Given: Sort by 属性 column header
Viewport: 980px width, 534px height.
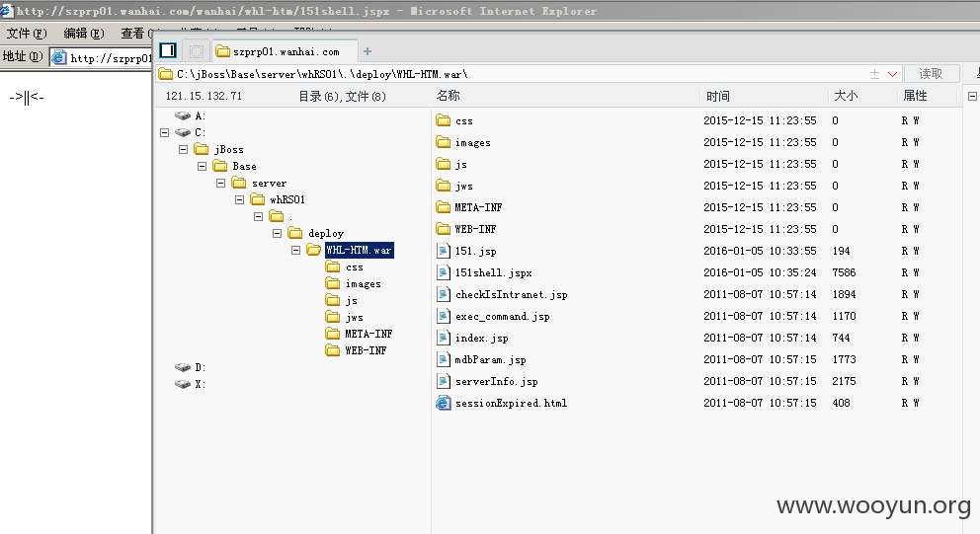Looking at the screenshot, I should [915, 96].
